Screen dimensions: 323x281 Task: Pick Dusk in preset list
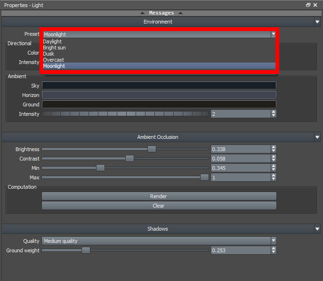(x=159, y=54)
